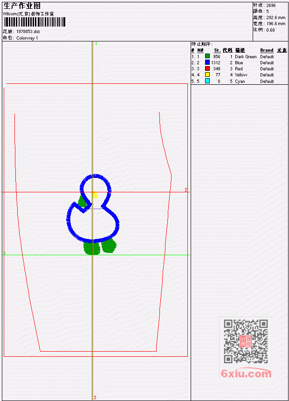Select the 'Cyan' description text
289x401 pixels.
240,82
